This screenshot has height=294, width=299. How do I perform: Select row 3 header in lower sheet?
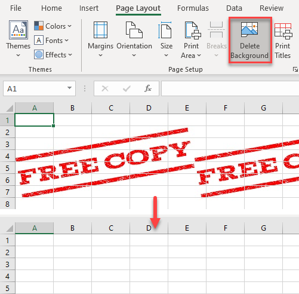tap(7, 264)
